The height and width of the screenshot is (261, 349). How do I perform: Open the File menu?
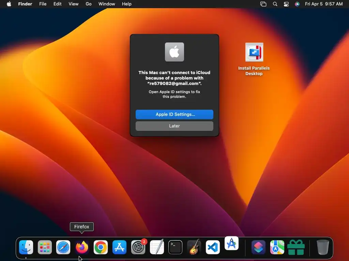click(x=43, y=4)
